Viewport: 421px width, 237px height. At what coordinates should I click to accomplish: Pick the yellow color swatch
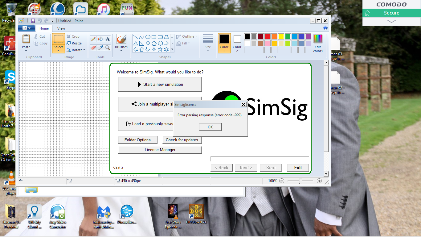tap(281, 36)
